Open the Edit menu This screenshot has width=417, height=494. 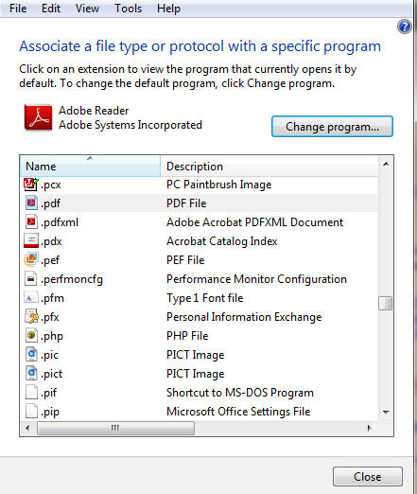coord(51,9)
